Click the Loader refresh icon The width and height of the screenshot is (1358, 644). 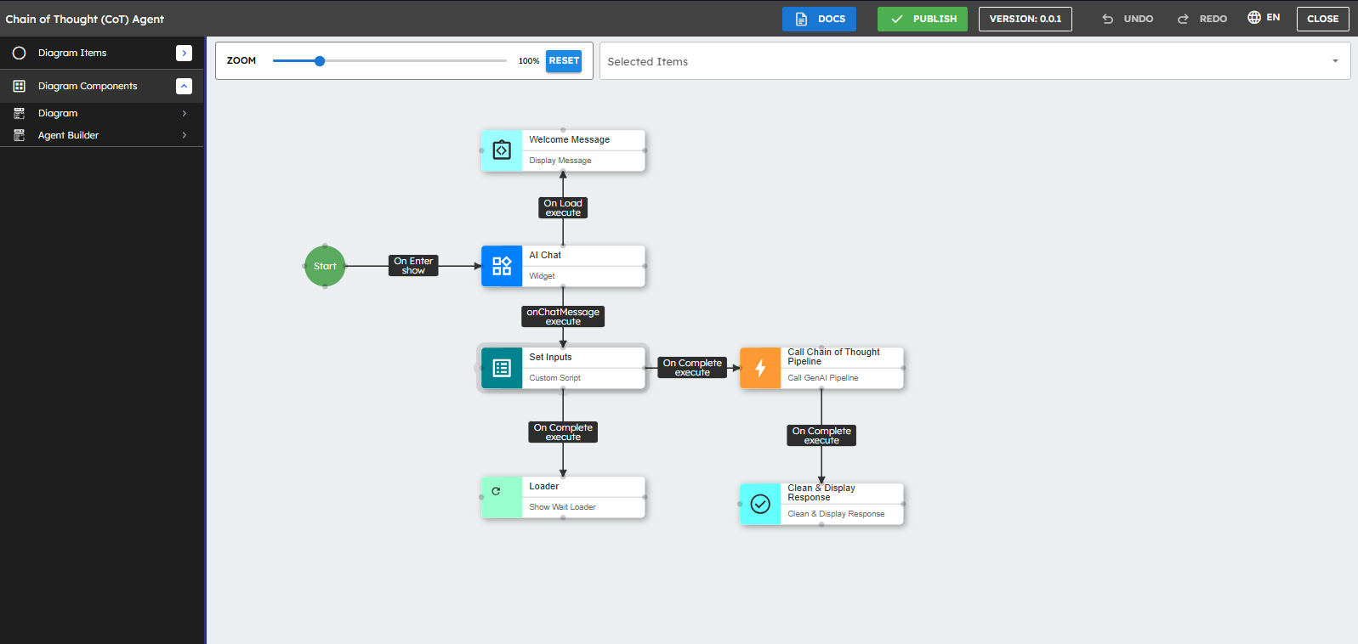point(497,491)
